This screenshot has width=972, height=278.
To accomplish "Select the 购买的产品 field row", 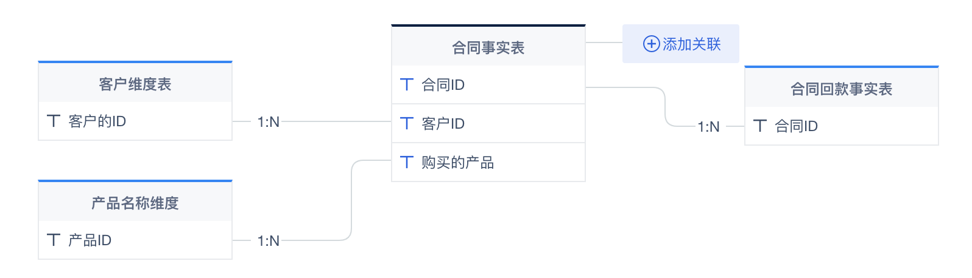I will tap(488, 163).
